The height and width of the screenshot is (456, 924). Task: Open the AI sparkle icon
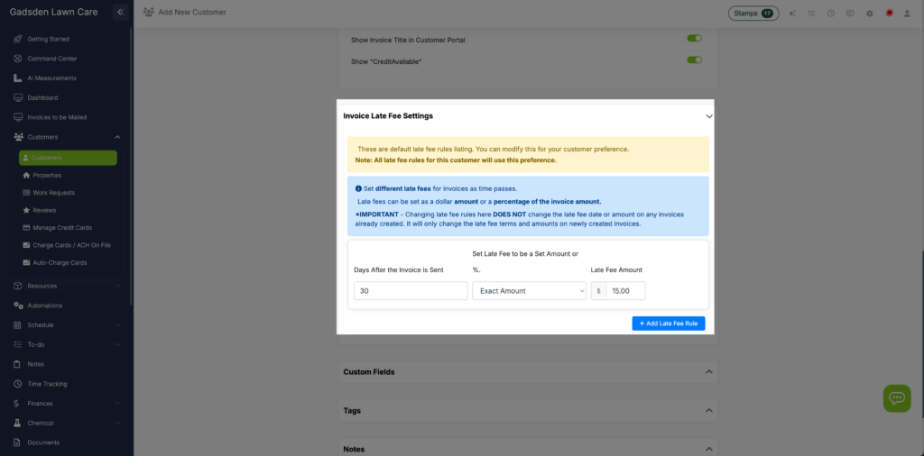792,14
